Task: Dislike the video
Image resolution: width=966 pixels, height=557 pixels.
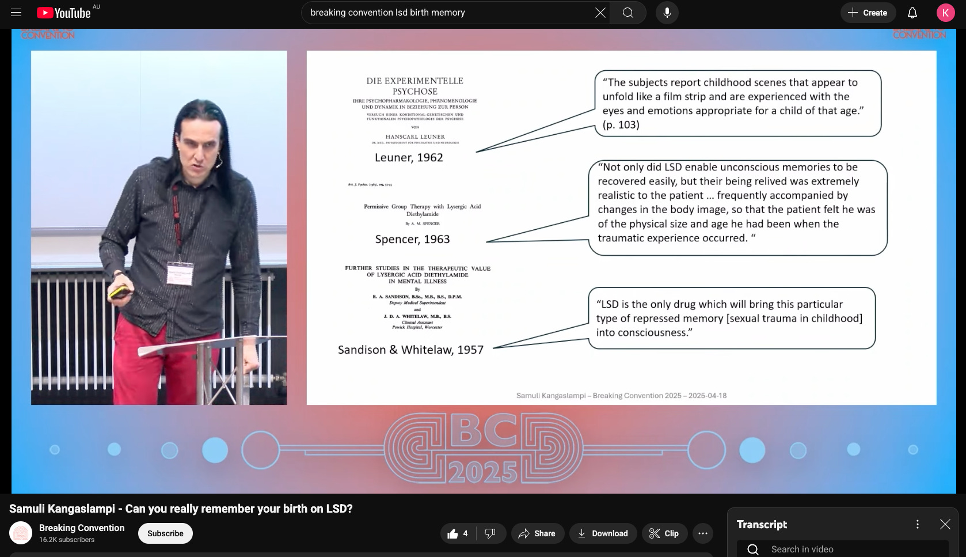Action: tap(490, 533)
